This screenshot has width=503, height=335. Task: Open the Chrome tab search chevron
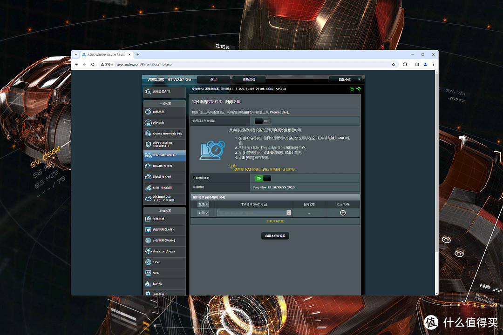[x=76, y=54]
